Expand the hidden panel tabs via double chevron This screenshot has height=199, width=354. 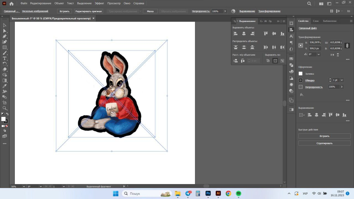click(278, 21)
